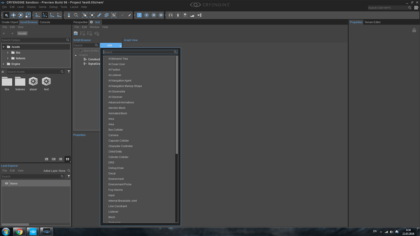Activate the Move tool in toolbar

(14, 15)
